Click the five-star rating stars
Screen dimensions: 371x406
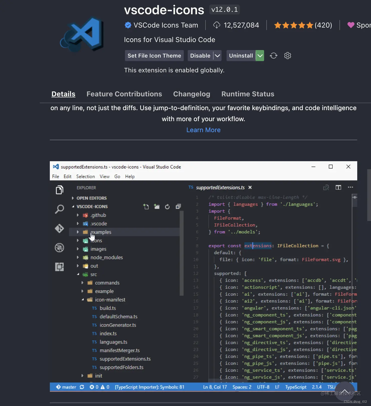click(x=294, y=25)
